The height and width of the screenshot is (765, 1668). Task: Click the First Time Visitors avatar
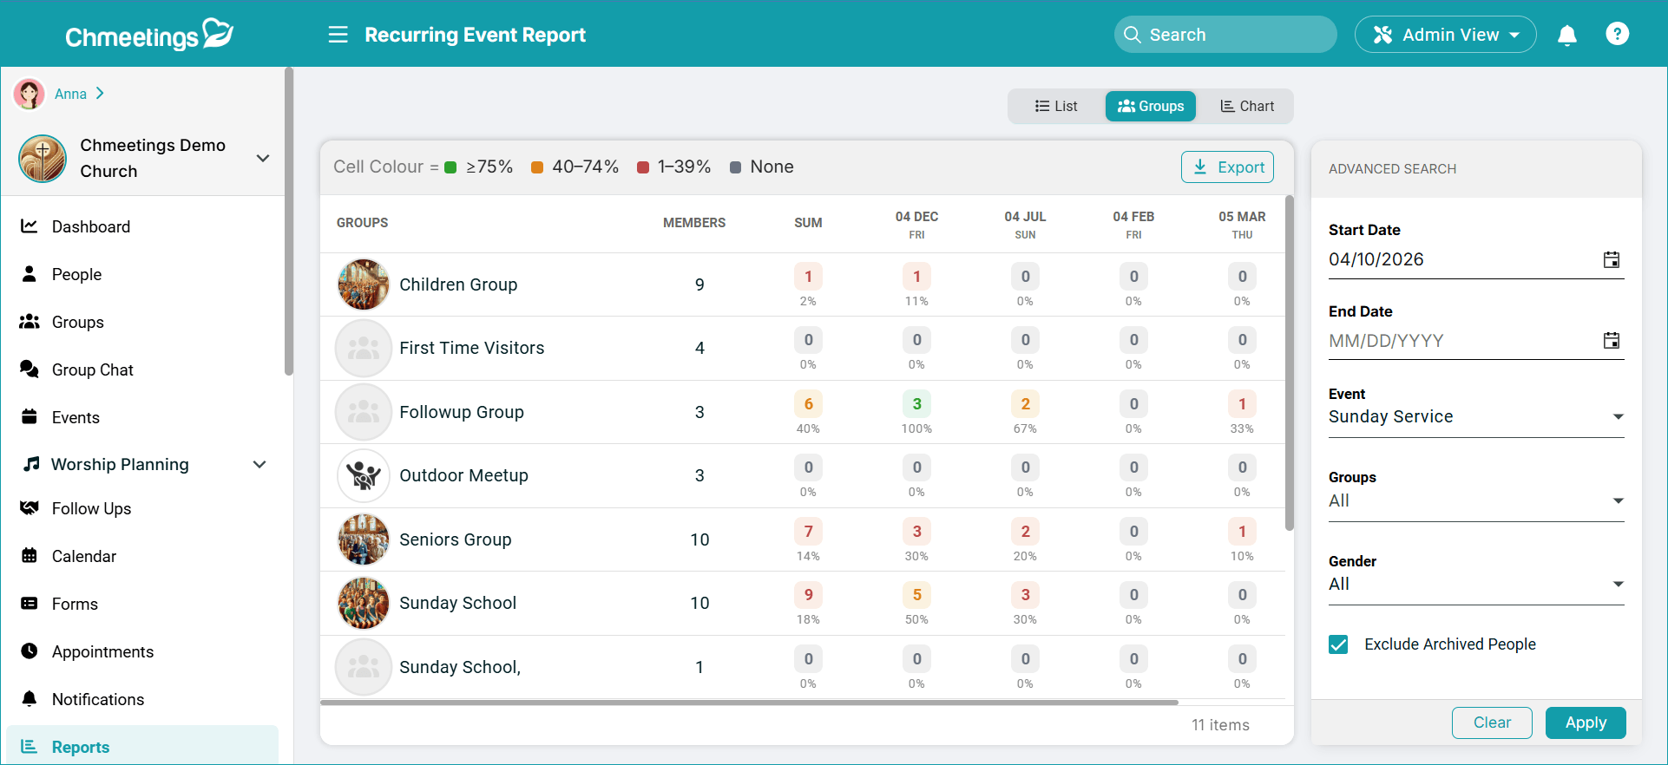[364, 348]
